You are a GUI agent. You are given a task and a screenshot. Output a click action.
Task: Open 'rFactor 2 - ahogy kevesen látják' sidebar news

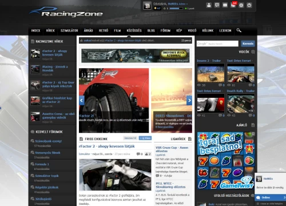point(54,53)
